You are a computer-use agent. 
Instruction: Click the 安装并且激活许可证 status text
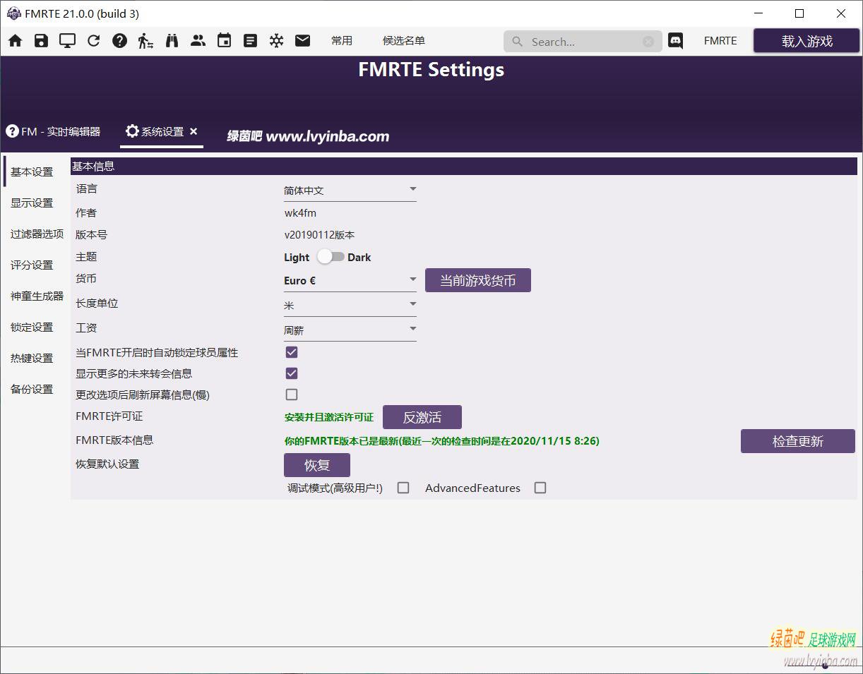[x=329, y=417]
